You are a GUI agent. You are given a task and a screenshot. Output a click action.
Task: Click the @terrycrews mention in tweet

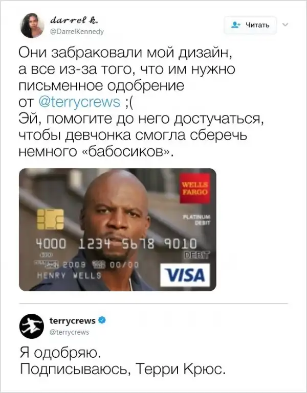click(79, 102)
